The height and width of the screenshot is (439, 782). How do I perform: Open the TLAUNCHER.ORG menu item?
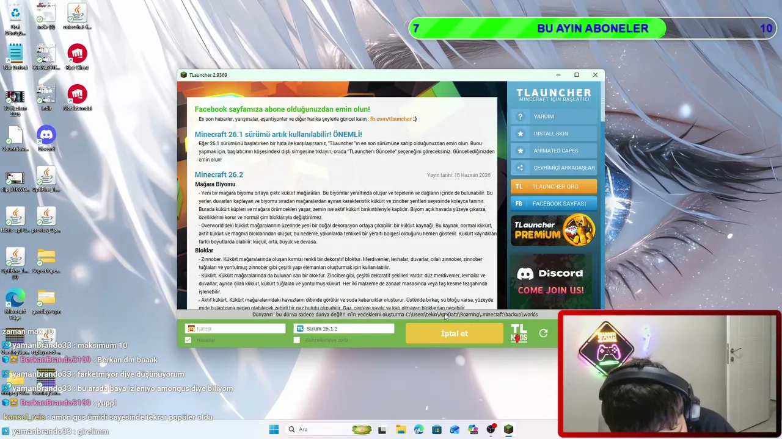(x=554, y=187)
